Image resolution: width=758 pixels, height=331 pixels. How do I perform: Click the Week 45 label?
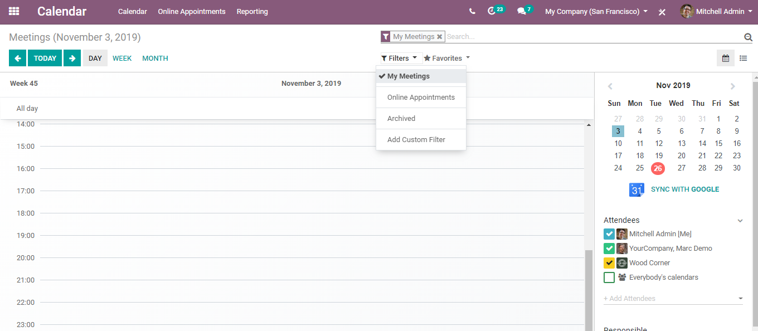click(24, 84)
